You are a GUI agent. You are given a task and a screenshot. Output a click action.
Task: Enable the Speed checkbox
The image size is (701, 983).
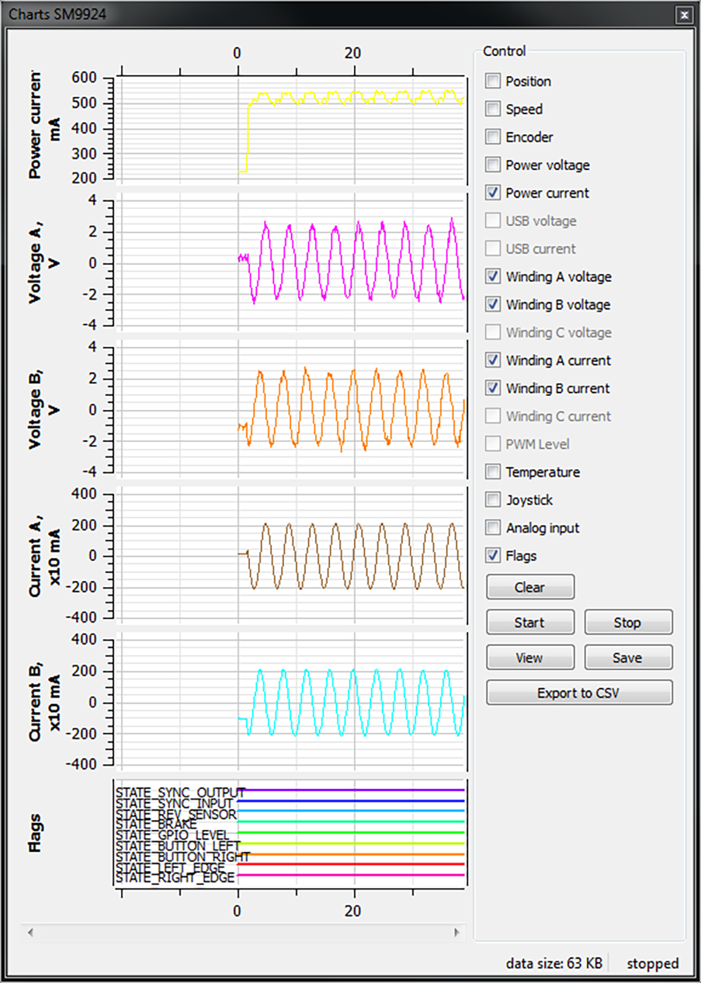point(492,109)
